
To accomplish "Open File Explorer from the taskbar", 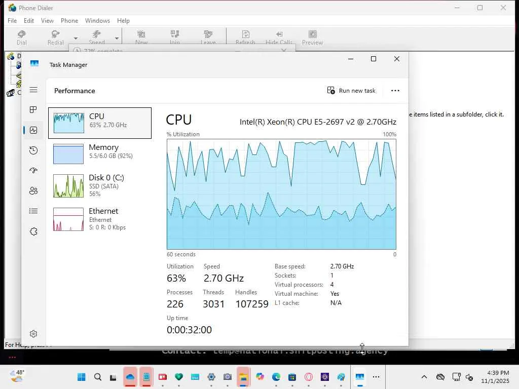I will (x=244, y=377).
